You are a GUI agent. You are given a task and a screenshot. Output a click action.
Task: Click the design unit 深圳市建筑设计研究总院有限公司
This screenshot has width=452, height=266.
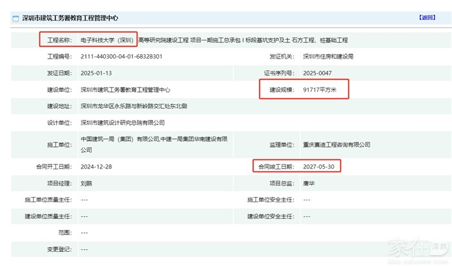123,122
